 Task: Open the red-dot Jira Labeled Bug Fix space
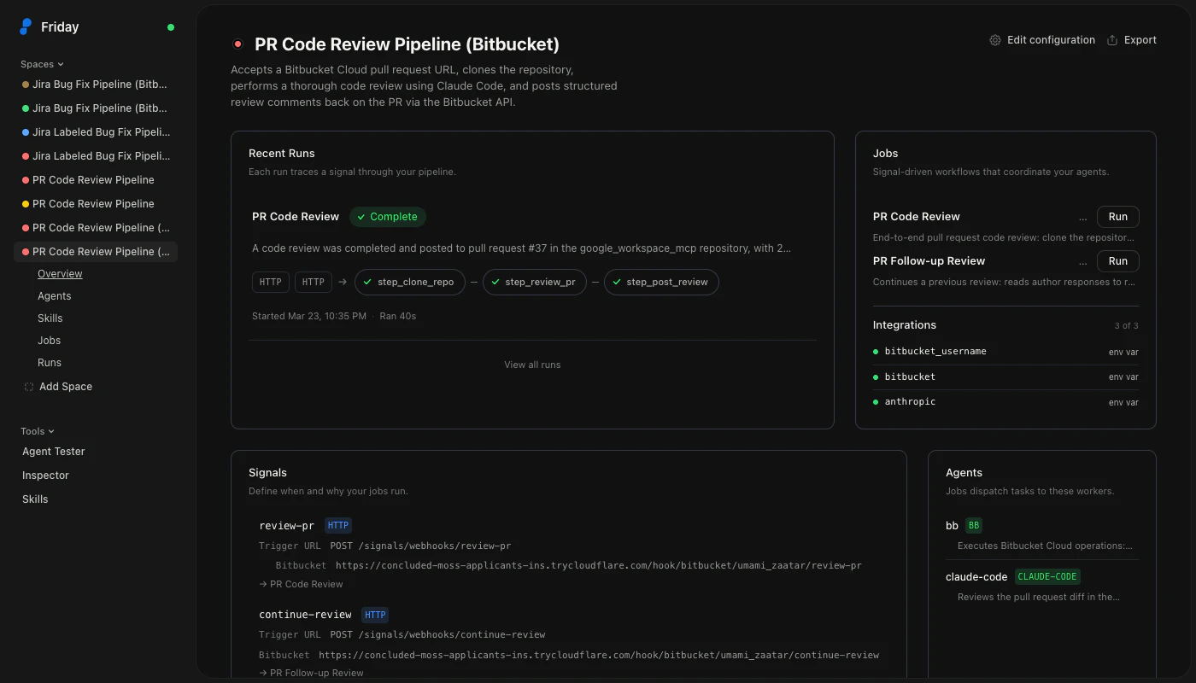point(96,156)
